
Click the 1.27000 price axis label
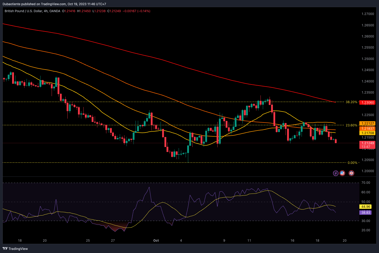point(368,14)
